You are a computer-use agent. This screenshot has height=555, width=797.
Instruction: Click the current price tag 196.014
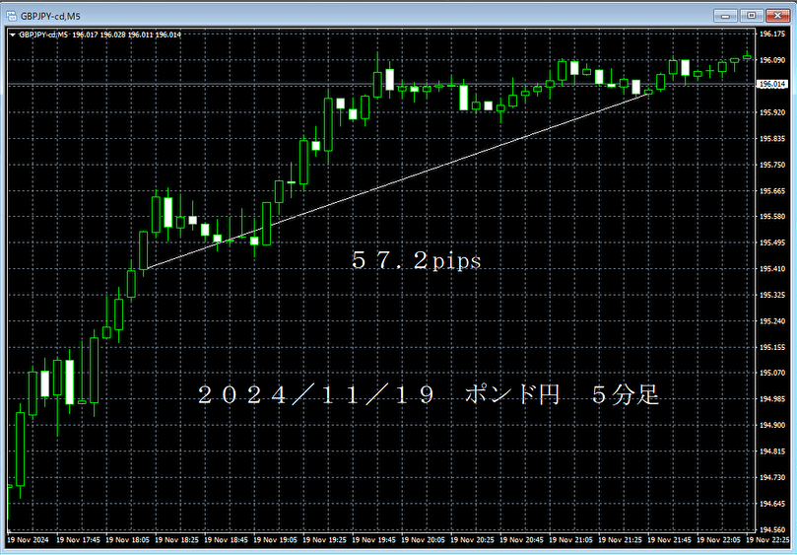(771, 85)
